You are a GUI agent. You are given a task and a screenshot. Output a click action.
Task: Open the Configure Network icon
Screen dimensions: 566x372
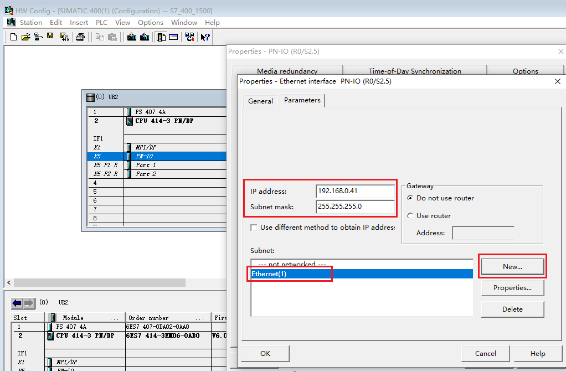point(189,37)
